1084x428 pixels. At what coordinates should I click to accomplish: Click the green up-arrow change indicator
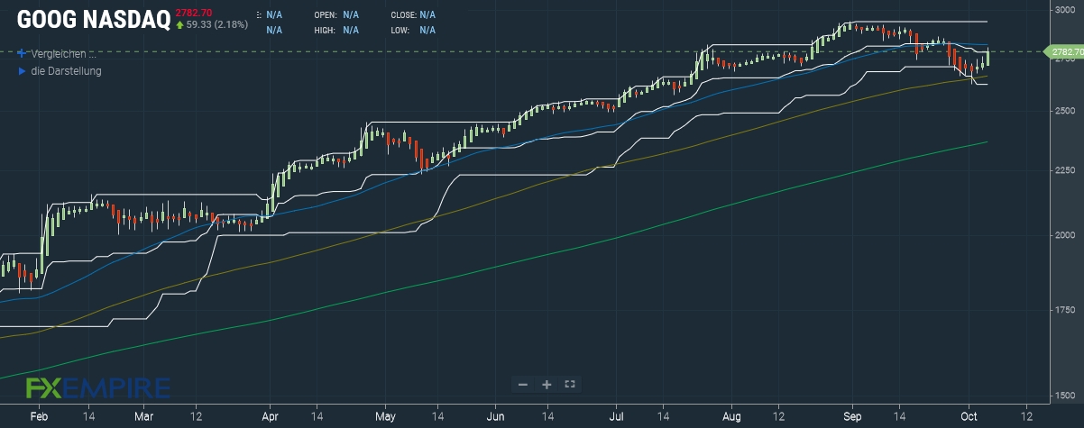(x=180, y=24)
